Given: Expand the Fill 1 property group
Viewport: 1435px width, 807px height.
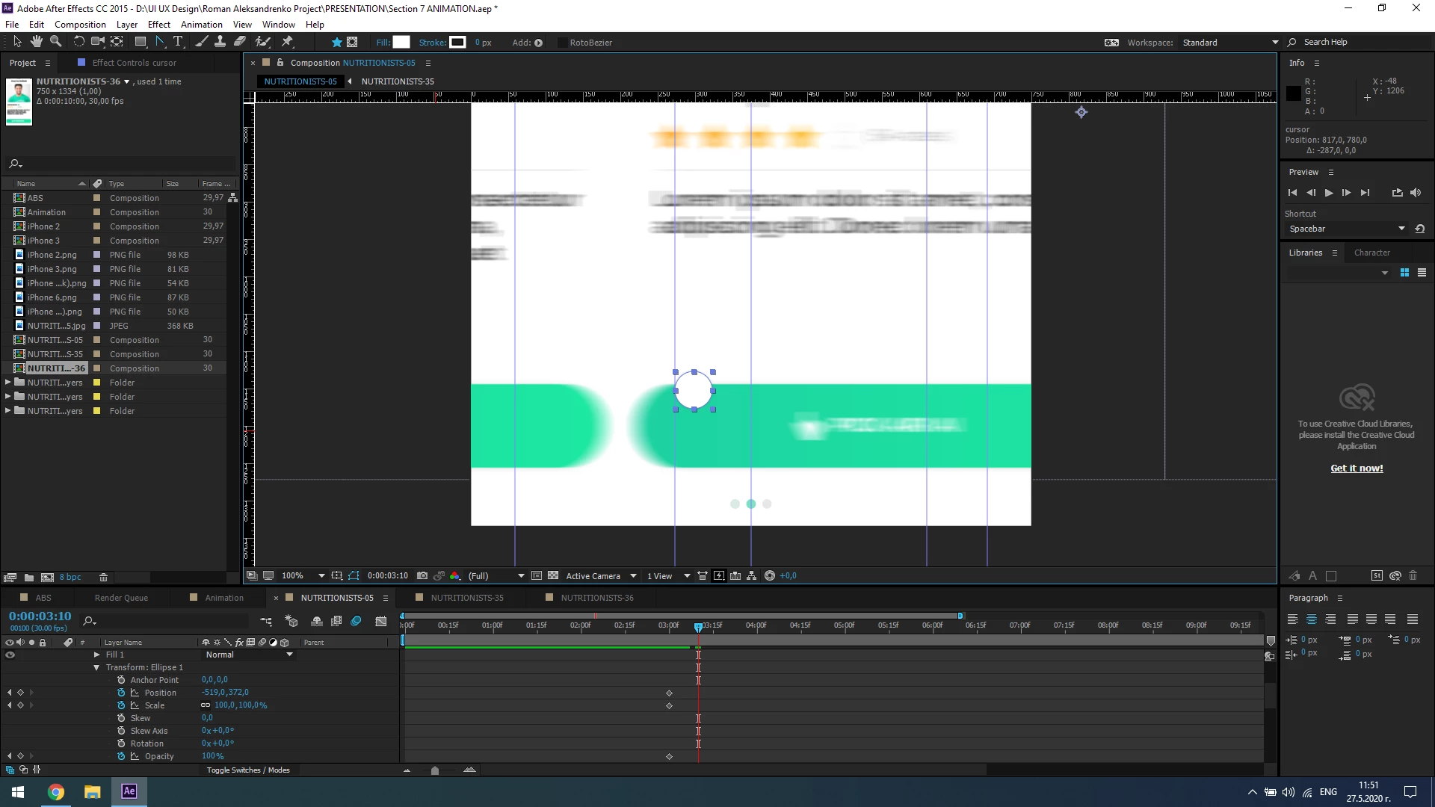Looking at the screenshot, I should (96, 655).
